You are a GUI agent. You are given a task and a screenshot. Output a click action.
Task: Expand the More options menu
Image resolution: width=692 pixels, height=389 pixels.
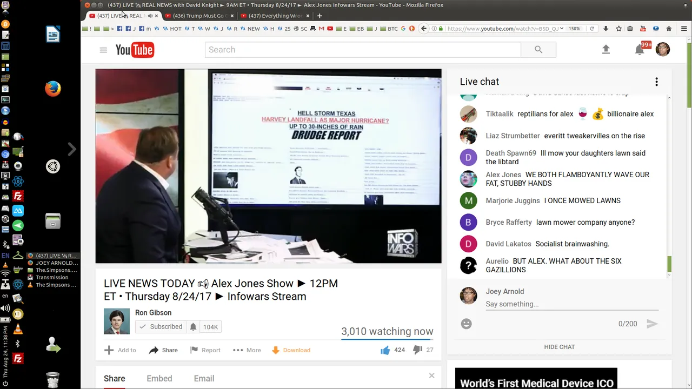tap(247, 350)
